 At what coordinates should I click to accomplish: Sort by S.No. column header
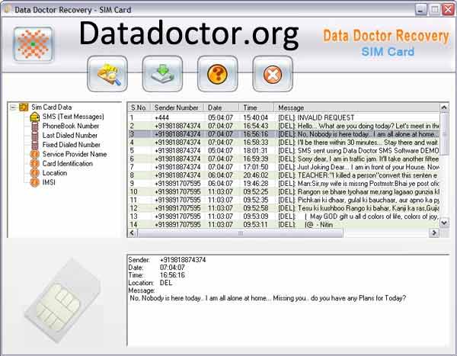[x=139, y=107]
